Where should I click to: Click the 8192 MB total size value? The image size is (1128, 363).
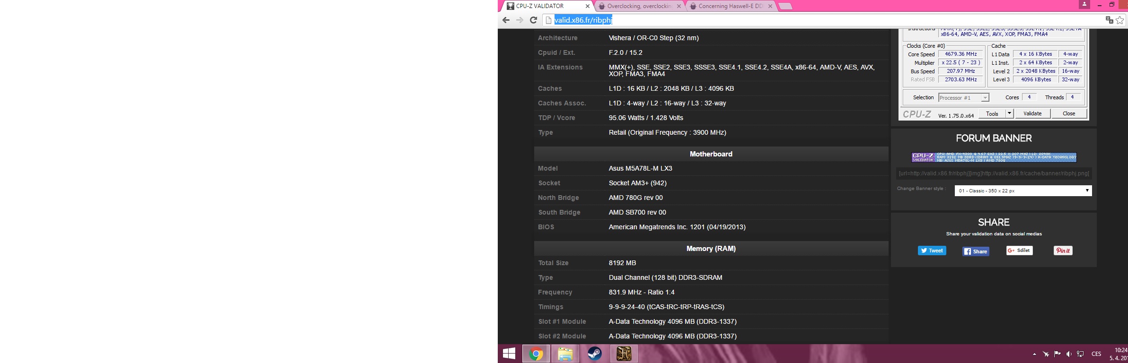[622, 263]
